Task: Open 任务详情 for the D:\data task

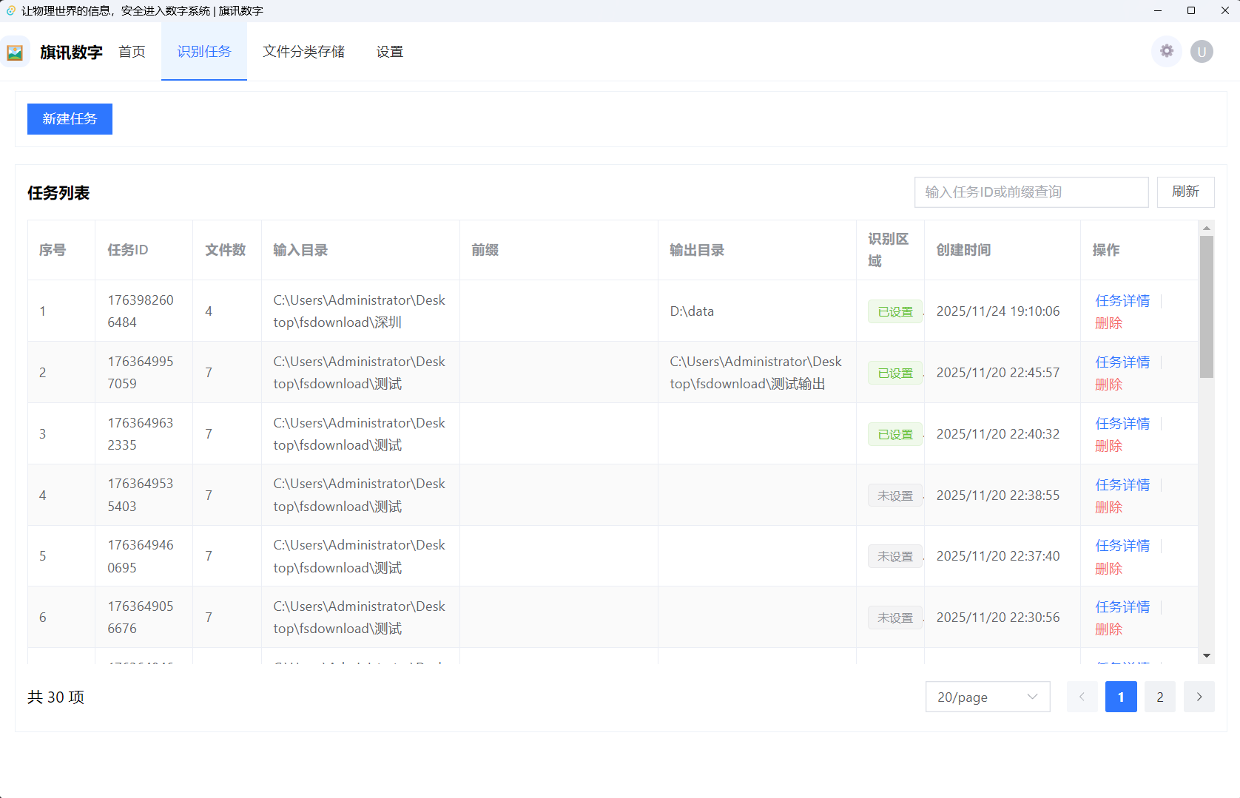Action: [x=1122, y=300]
